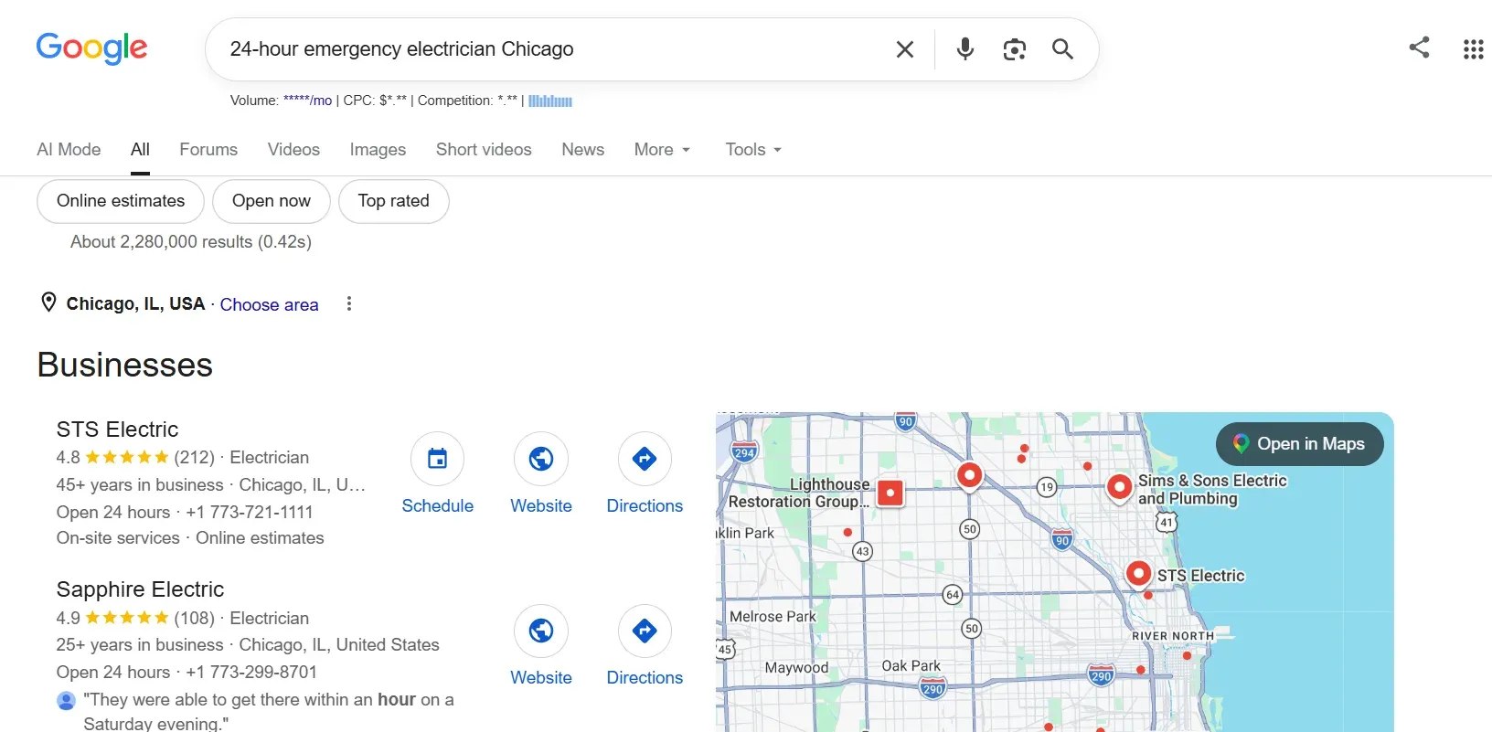
Task: Open search by image camera icon
Action: [1014, 49]
